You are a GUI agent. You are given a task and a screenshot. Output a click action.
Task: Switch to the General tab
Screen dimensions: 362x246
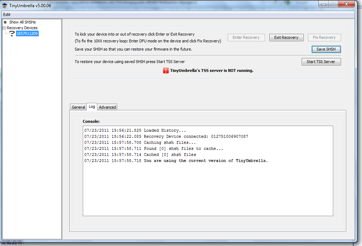point(78,107)
